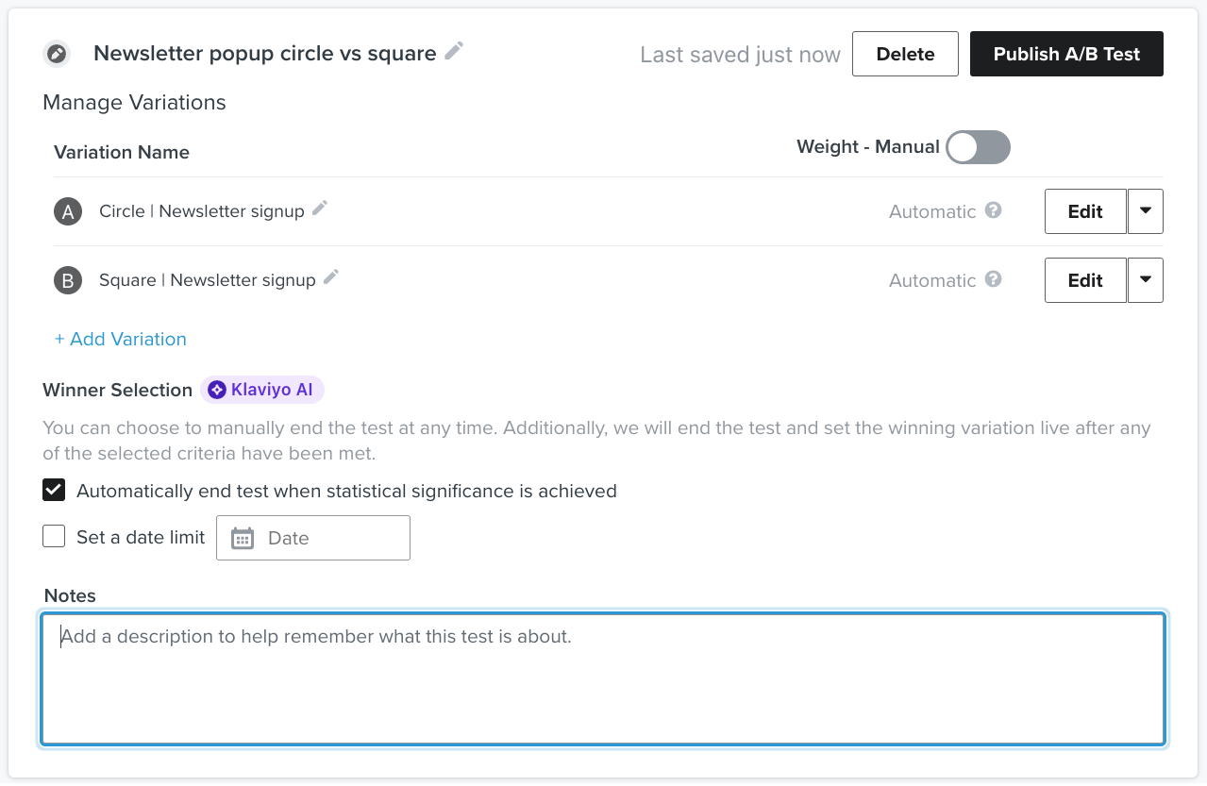
Task: Open the dropdown arrow next to Square's Edit button
Action: pyautogui.click(x=1146, y=280)
